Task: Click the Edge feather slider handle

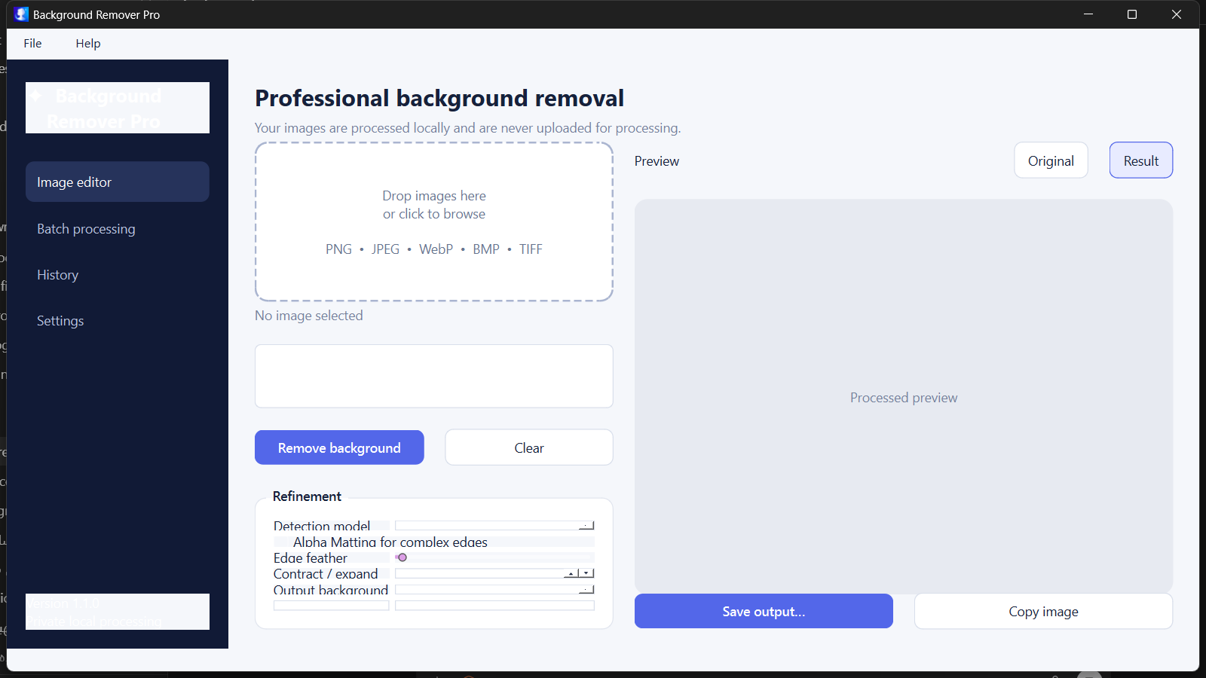Action: [403, 557]
